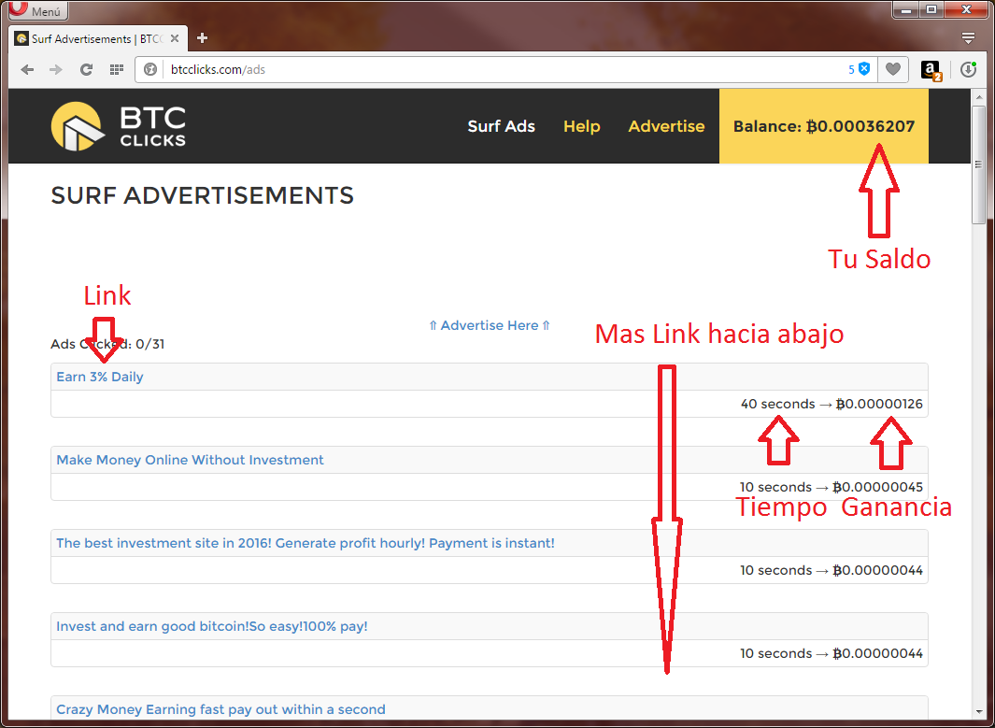
Task: Click the browser forward arrow
Action: pos(56,69)
